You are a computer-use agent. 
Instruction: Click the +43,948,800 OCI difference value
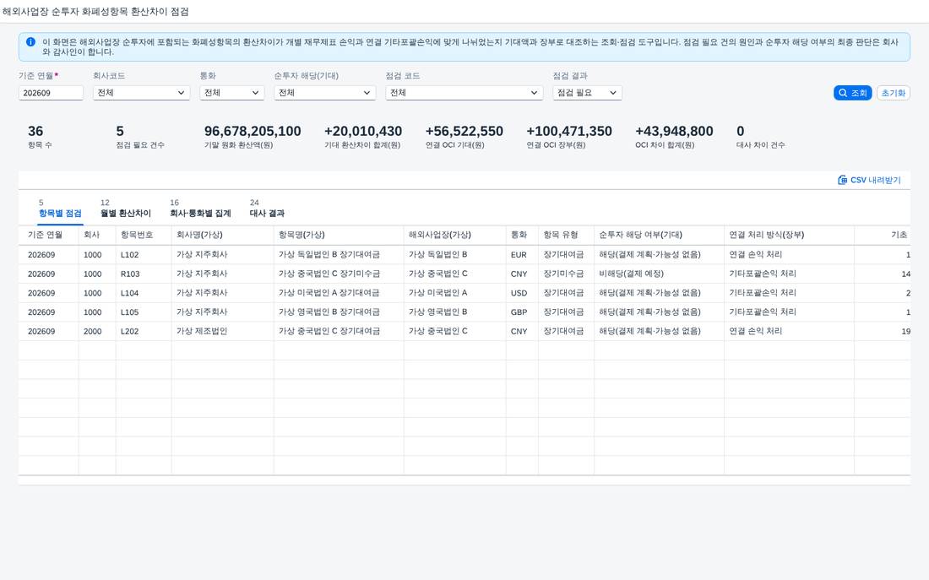[674, 131]
